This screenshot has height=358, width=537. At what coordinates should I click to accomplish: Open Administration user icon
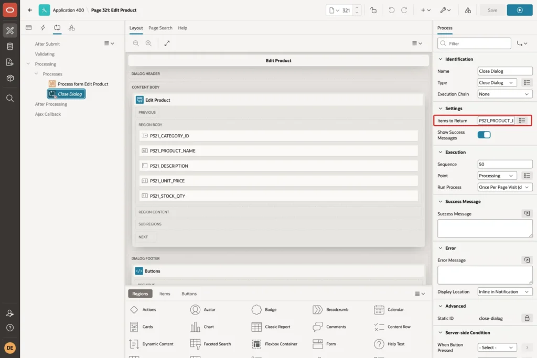(10, 313)
